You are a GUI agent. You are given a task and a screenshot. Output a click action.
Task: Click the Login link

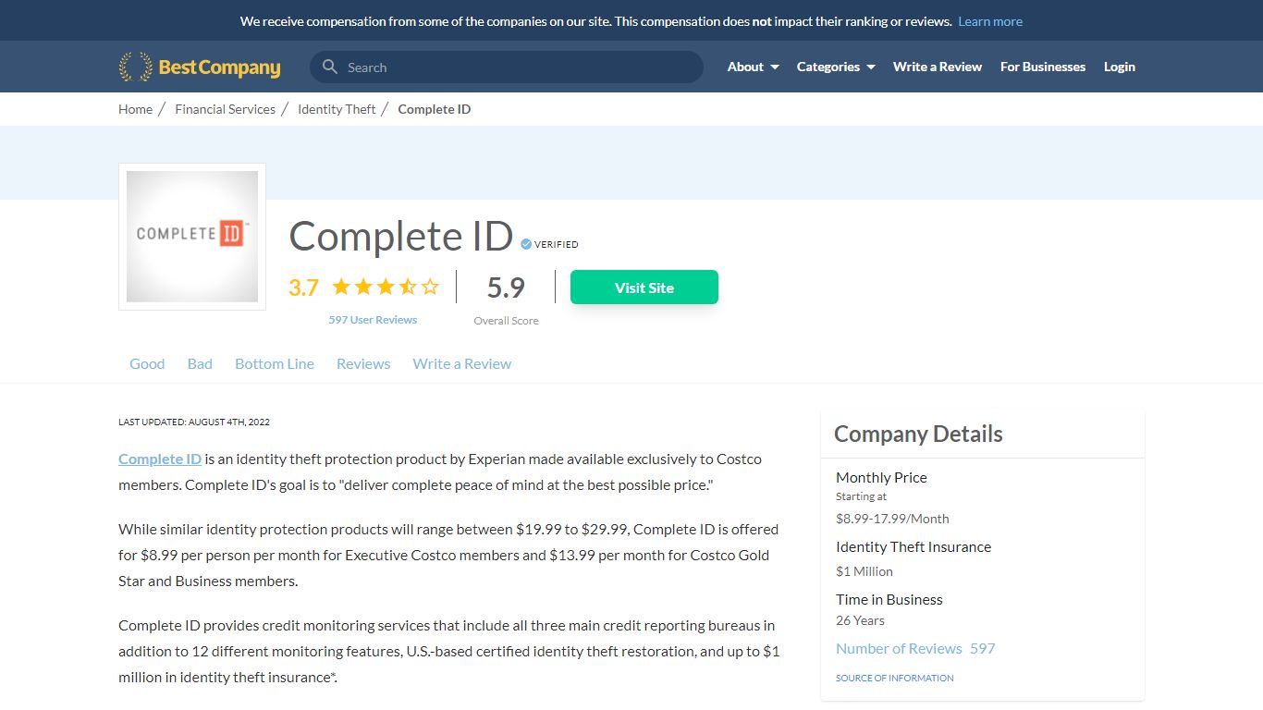pyautogui.click(x=1120, y=67)
